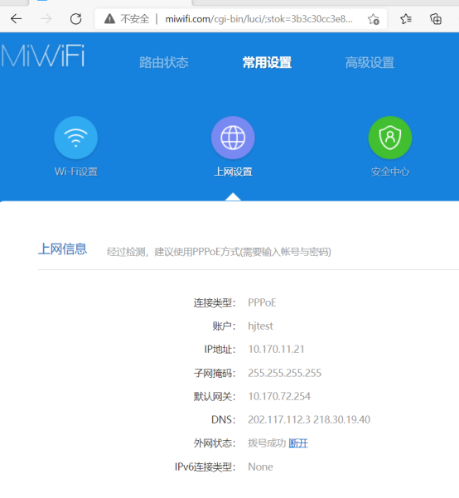
Task: Open the favorites list icon
Action: pos(406,19)
